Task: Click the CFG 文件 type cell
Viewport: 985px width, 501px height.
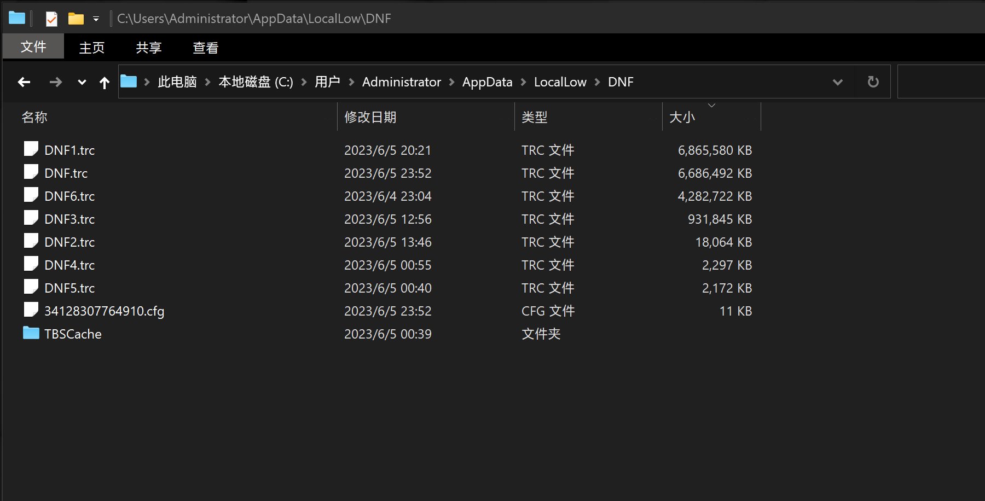Action: (x=548, y=311)
